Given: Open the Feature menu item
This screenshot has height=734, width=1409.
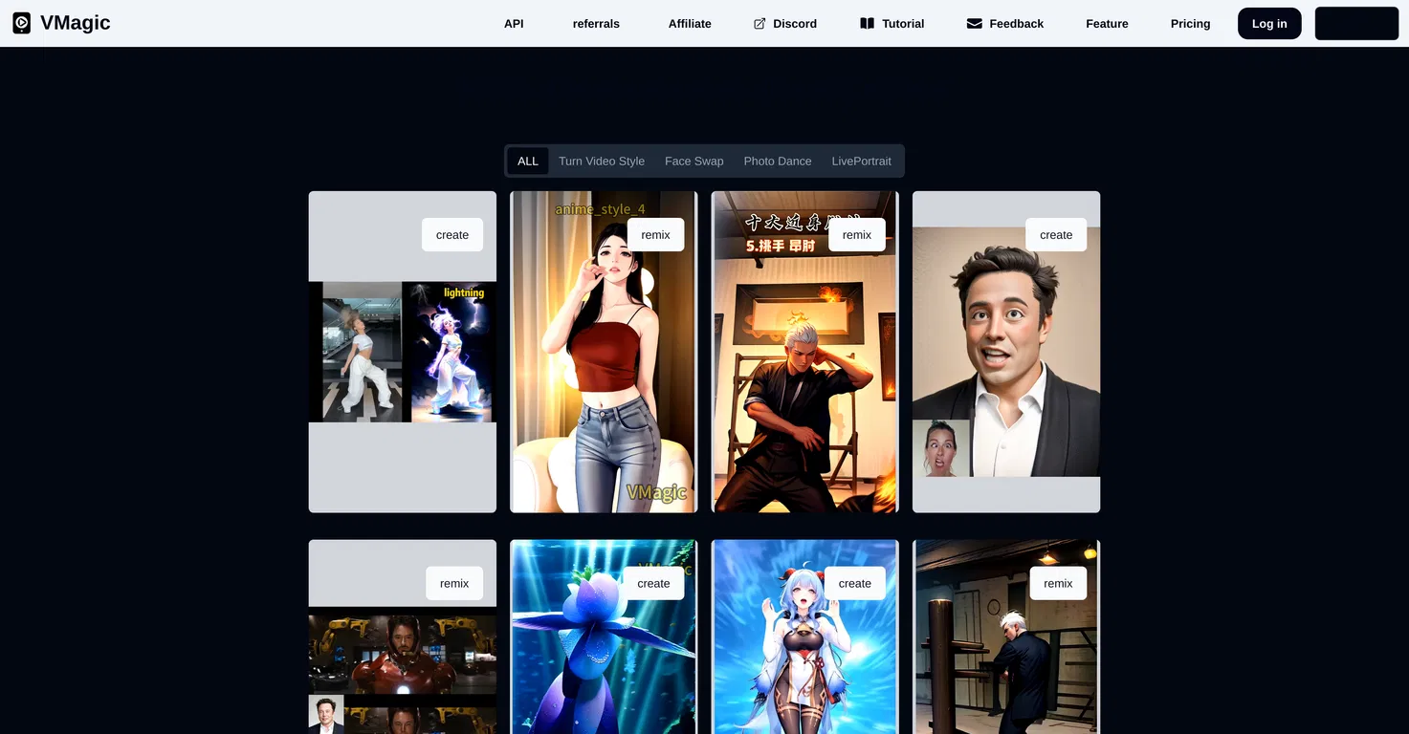Looking at the screenshot, I should pyautogui.click(x=1106, y=23).
